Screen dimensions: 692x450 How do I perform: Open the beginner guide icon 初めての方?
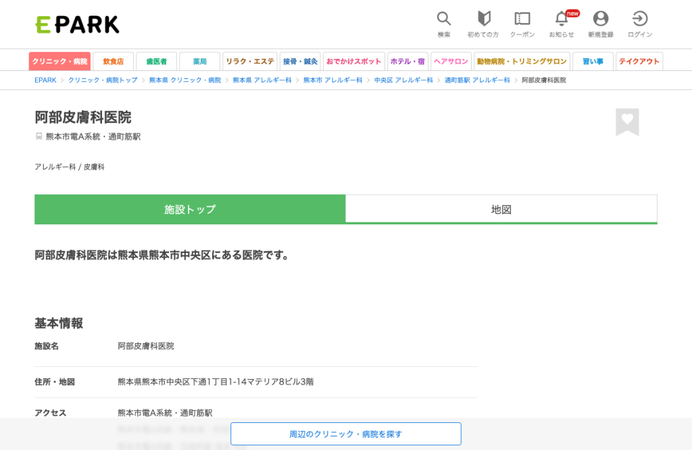pyautogui.click(x=483, y=24)
